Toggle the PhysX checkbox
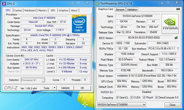The image size is (184, 110). point(144,97)
